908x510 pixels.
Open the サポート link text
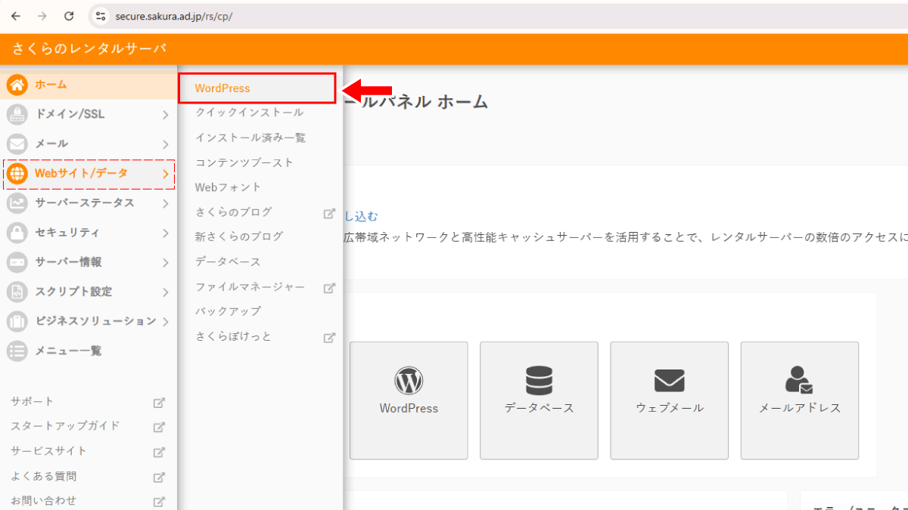[x=33, y=401]
